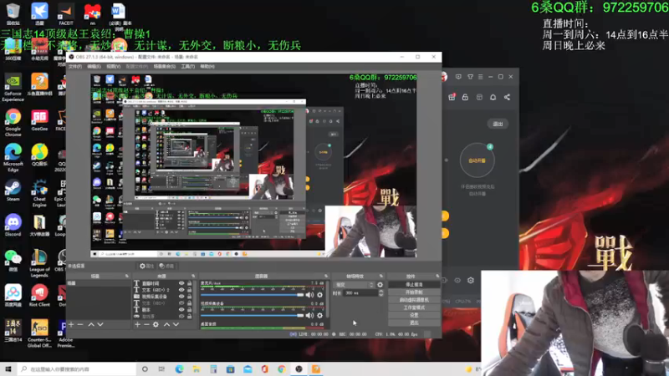Click the Windows Start button
Image resolution: width=669 pixels, height=376 pixels.
pyautogui.click(x=8, y=369)
